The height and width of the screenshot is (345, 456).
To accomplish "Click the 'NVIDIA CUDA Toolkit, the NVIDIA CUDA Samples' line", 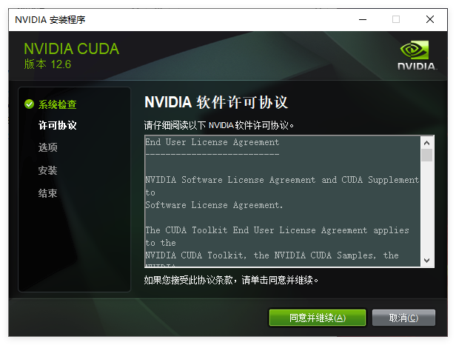I will [272, 255].
